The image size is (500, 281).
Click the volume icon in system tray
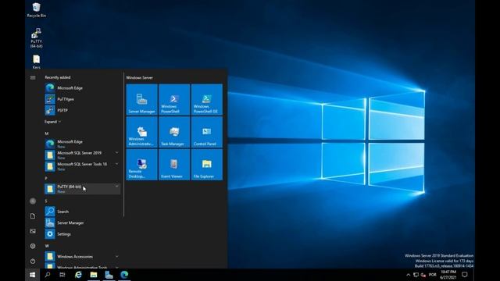point(423,275)
